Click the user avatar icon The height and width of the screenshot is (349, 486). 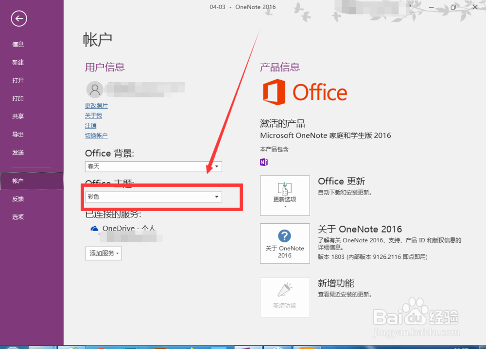click(95, 90)
